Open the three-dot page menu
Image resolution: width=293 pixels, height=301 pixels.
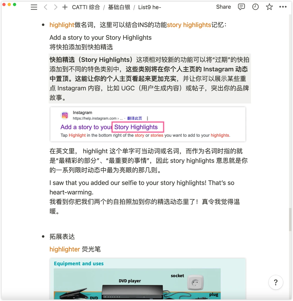(x=283, y=7)
